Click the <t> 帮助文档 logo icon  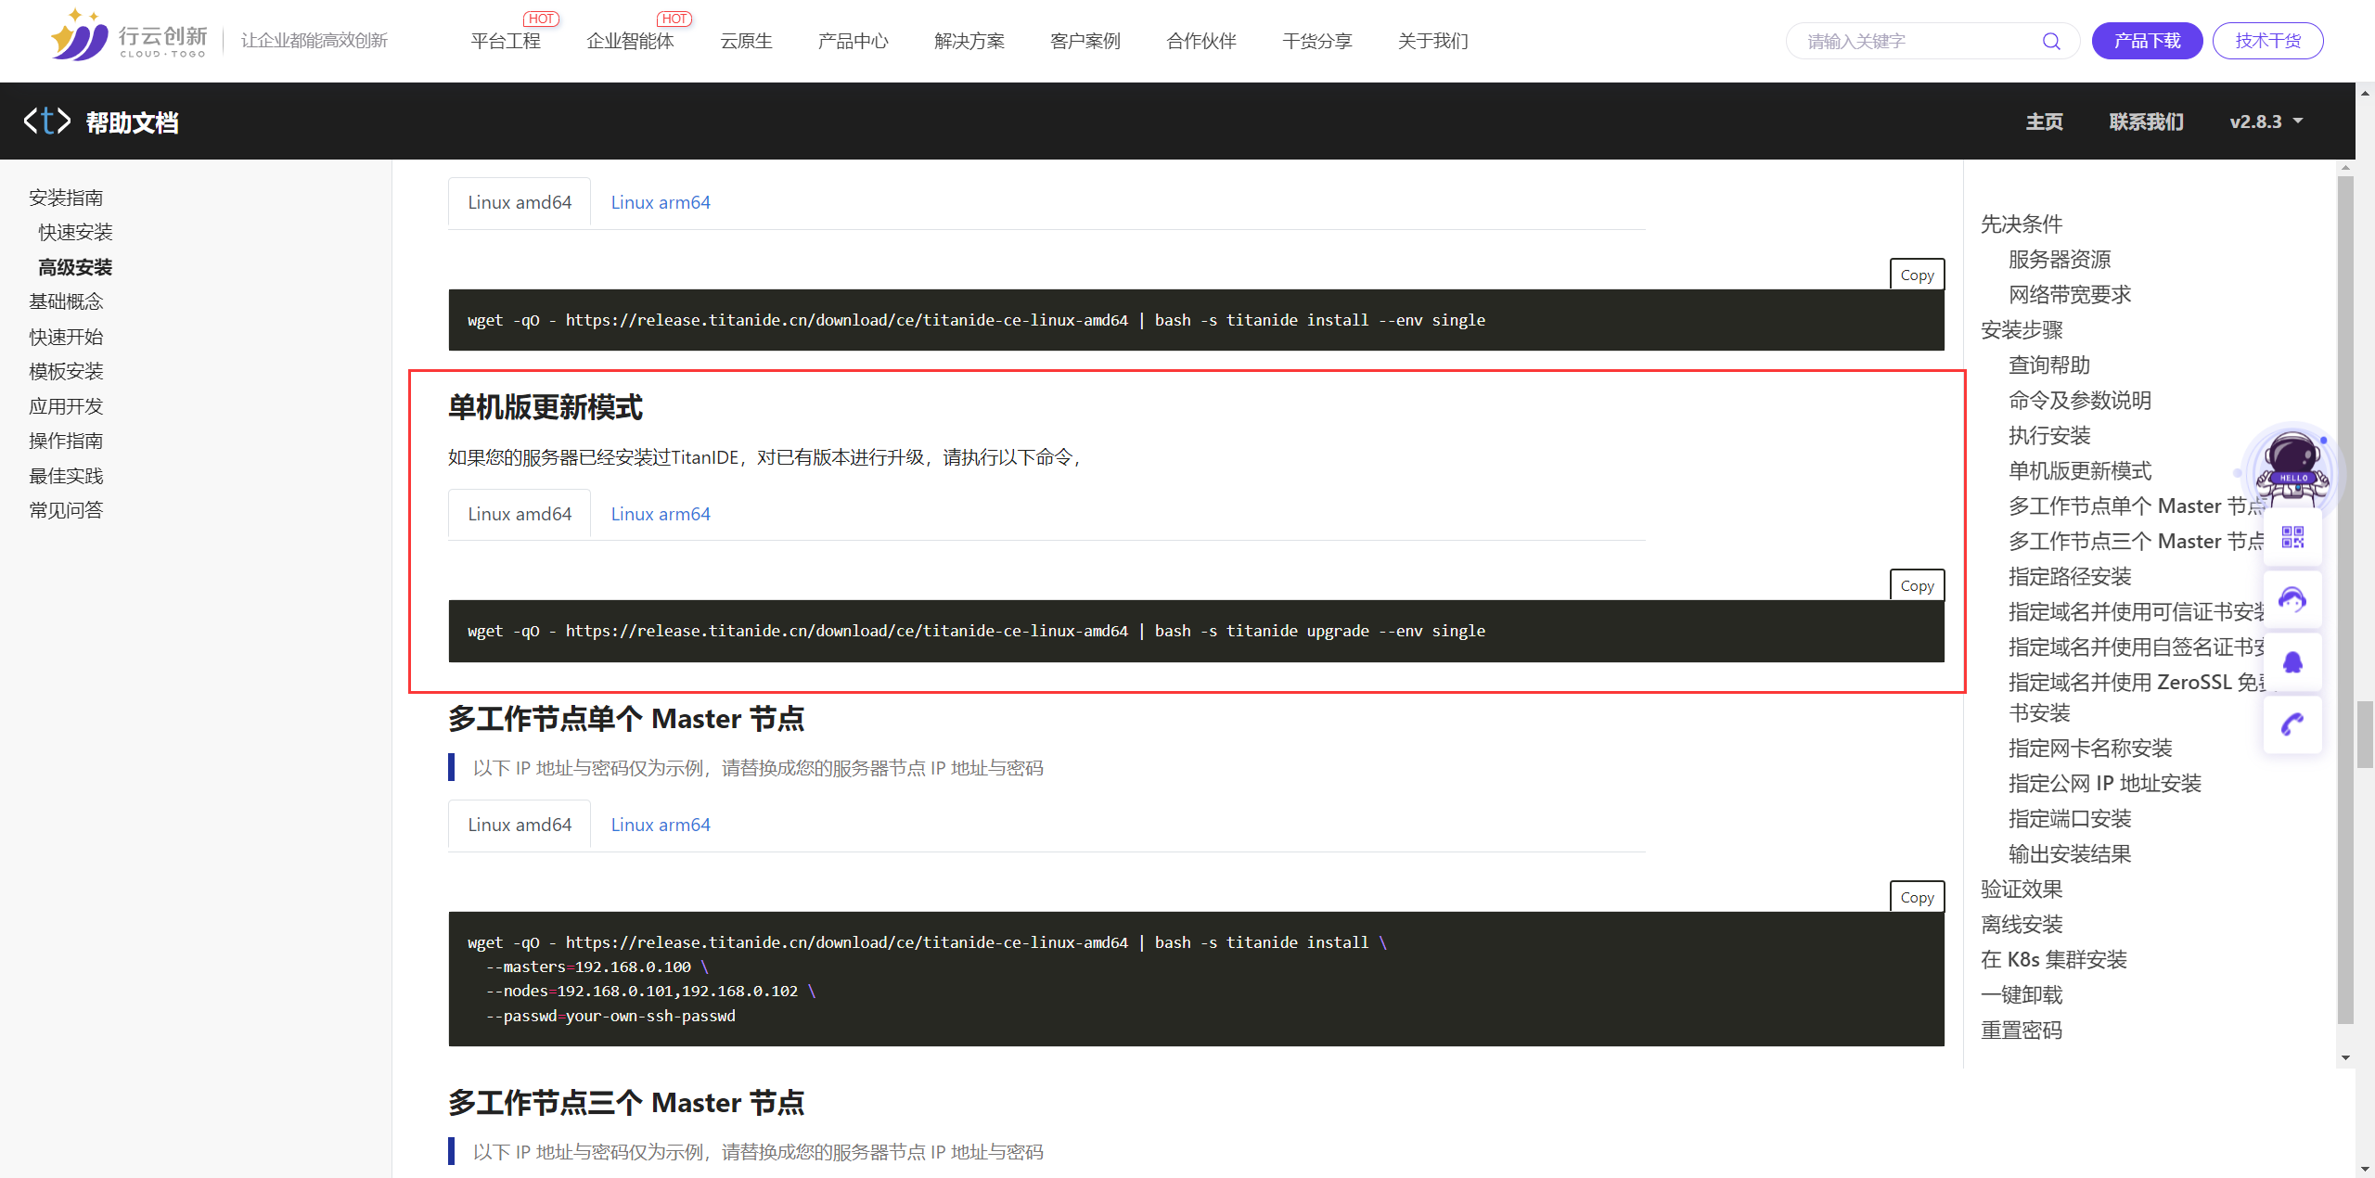(46, 122)
